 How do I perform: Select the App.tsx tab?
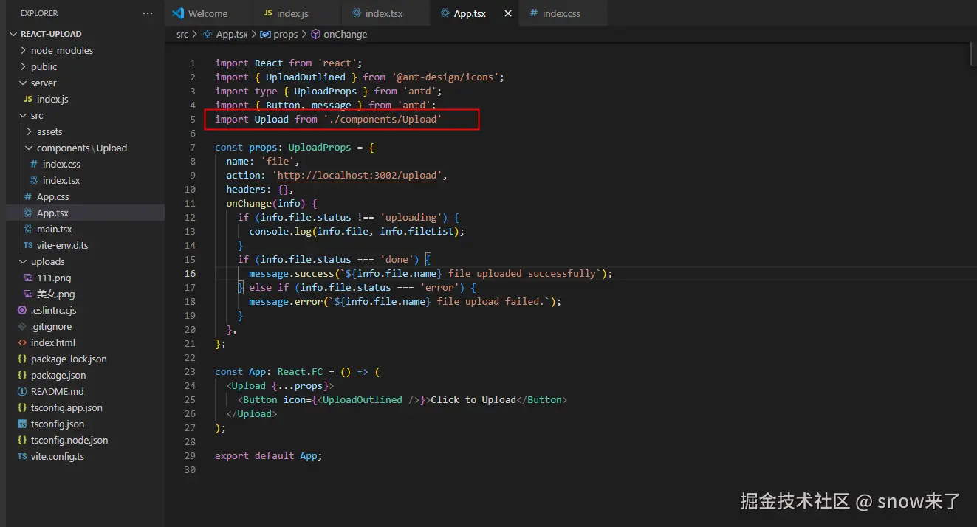pyautogui.click(x=476, y=13)
